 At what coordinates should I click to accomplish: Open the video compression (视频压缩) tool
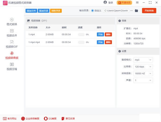[12, 67]
